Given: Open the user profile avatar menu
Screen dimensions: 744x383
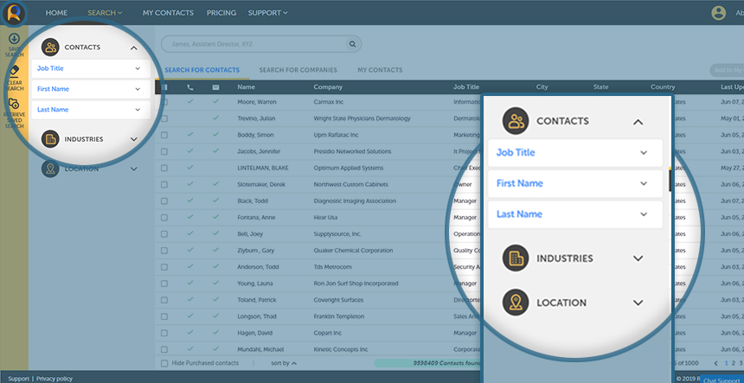Looking at the screenshot, I should (x=718, y=13).
